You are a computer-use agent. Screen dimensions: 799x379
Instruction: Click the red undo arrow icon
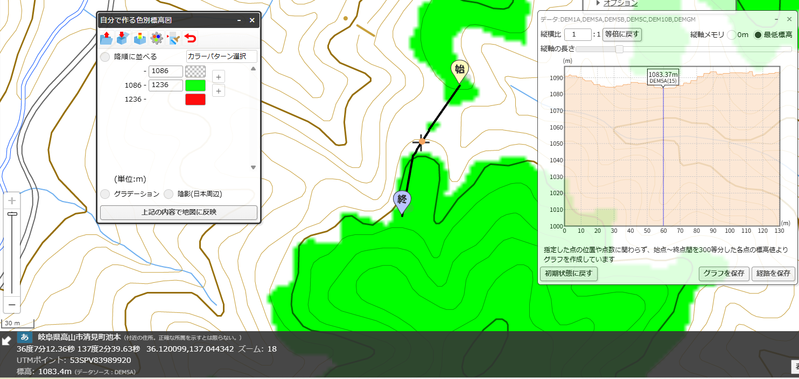pyautogui.click(x=191, y=38)
